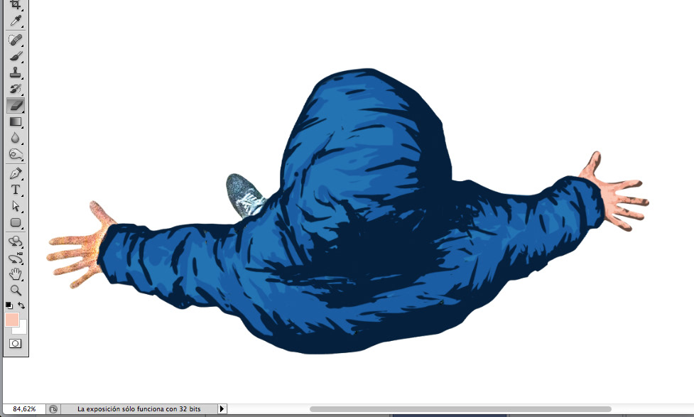Choose the Blur (droplet) tool
The height and width of the screenshot is (417, 694).
(x=15, y=138)
